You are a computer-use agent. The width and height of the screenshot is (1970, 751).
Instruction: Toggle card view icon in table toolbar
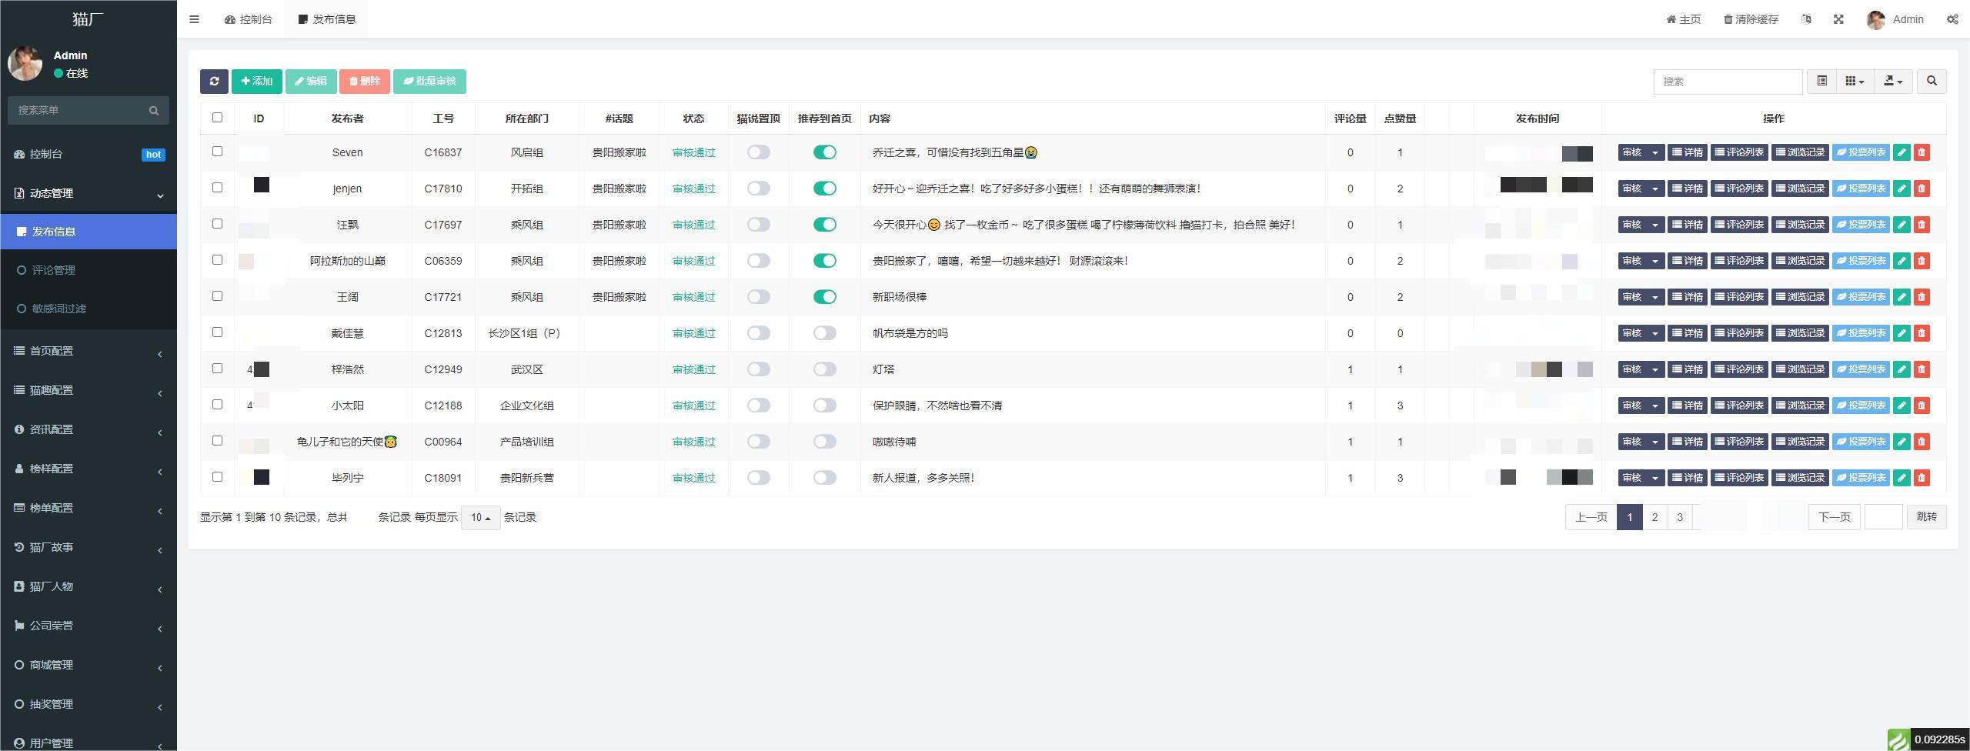tap(1821, 82)
